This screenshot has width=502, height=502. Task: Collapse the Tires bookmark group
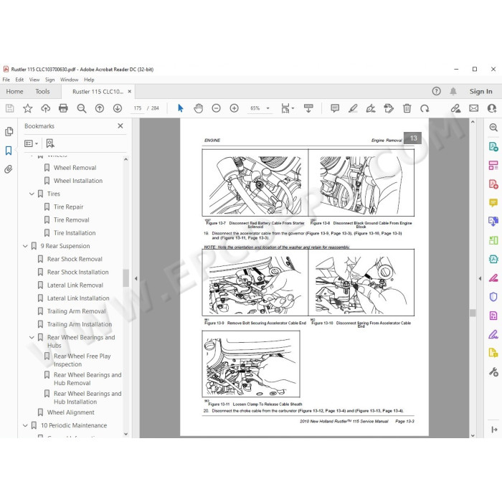pos(32,194)
